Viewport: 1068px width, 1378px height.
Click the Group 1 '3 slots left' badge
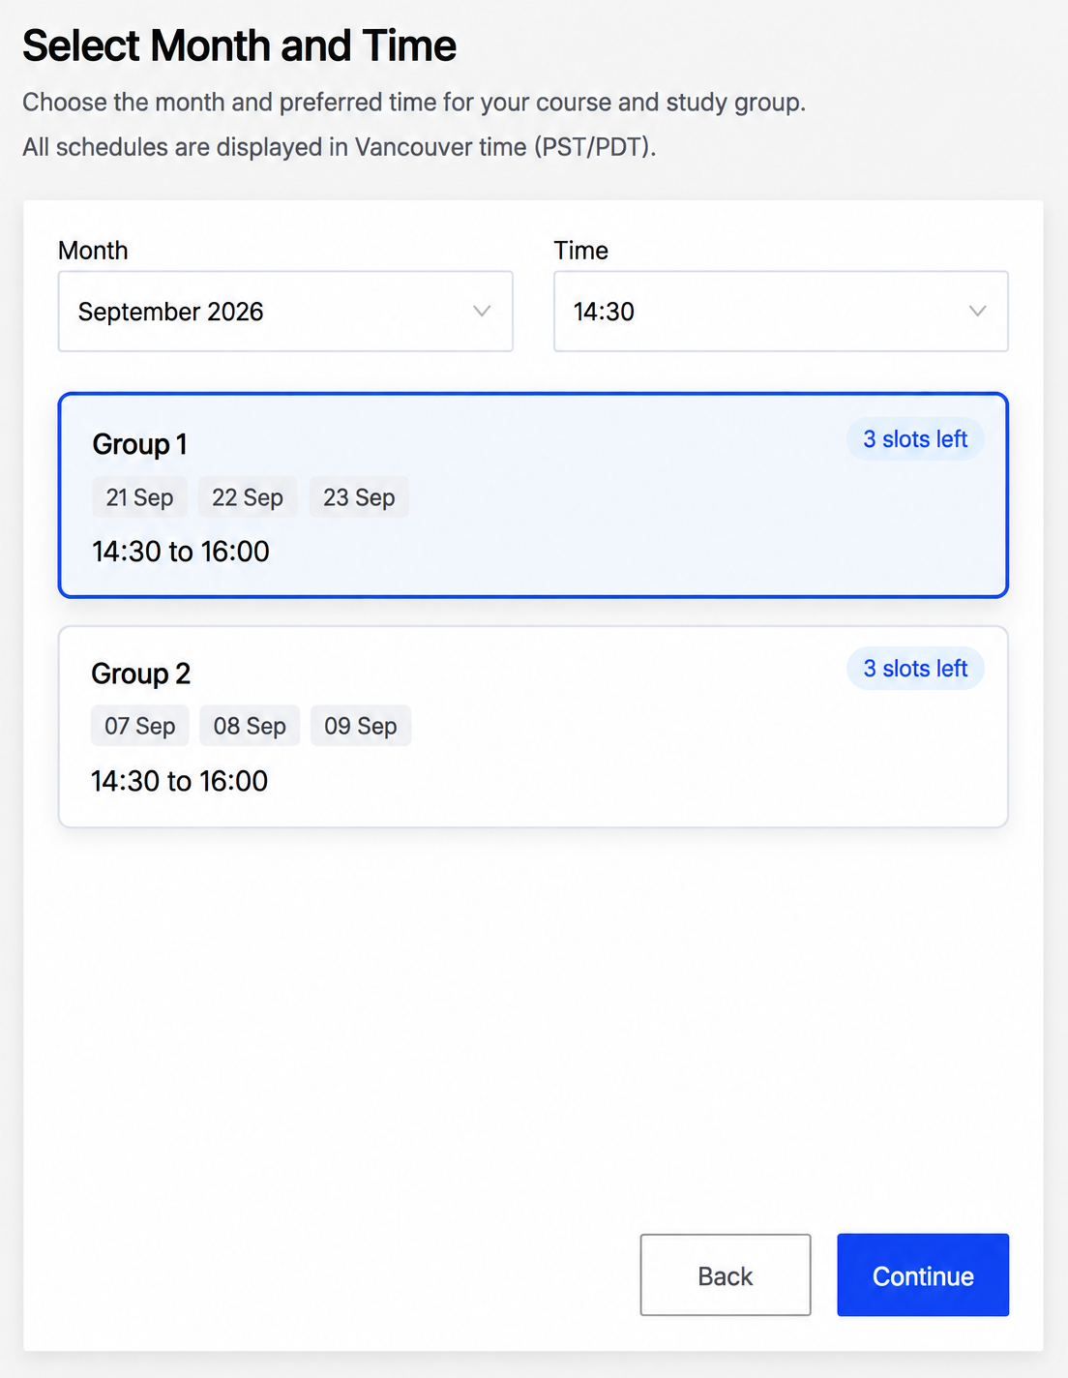[x=915, y=439]
